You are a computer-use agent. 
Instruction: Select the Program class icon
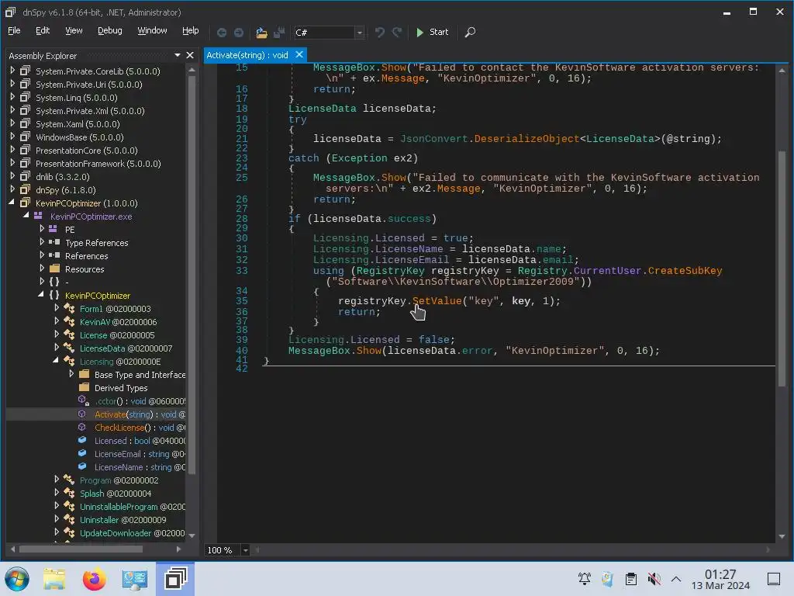pos(69,480)
